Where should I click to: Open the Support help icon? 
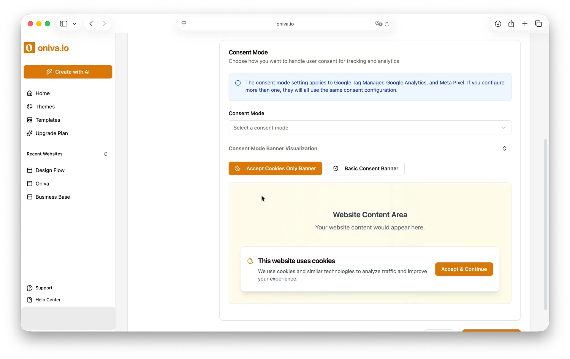(30, 288)
